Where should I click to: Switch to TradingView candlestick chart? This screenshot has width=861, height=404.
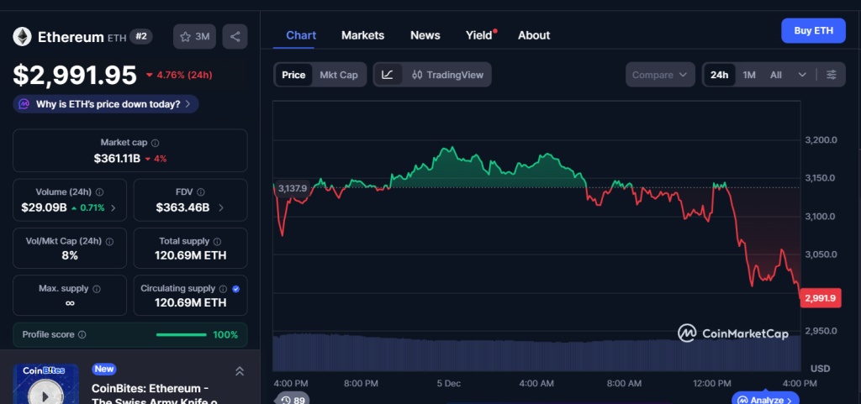(x=447, y=75)
